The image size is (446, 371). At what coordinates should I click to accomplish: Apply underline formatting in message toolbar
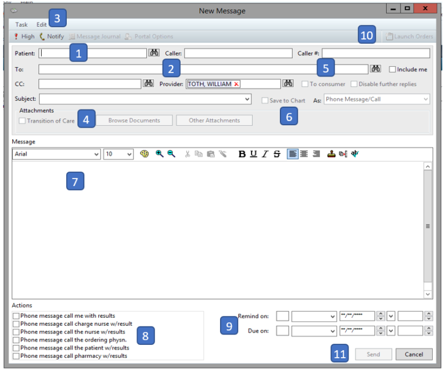point(253,154)
